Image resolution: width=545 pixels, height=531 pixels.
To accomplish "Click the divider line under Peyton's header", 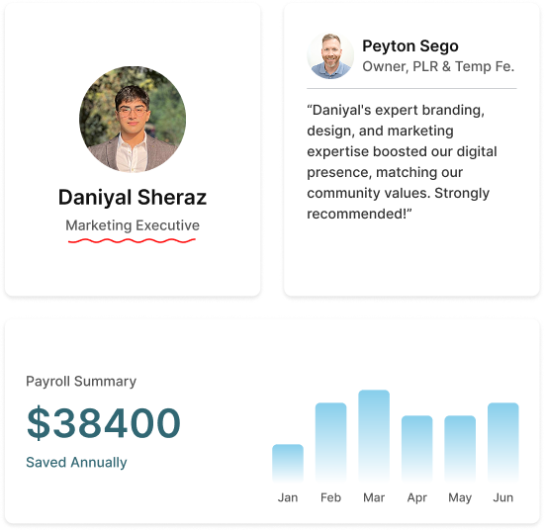I will (x=411, y=89).
